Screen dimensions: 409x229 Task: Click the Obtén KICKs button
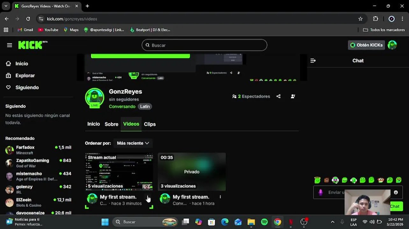(366, 45)
